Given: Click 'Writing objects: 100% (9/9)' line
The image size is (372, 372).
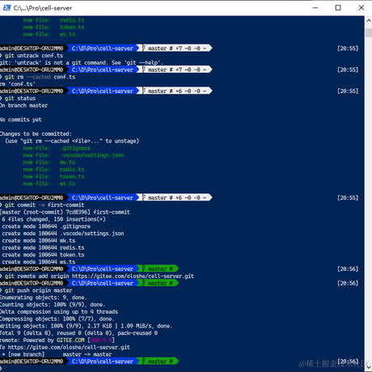Looking at the screenshot, I should tap(86, 326).
